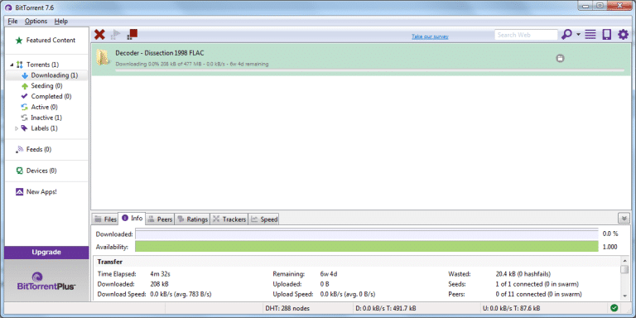Open the Trackers tab
This screenshot has height=318, width=636.
229,219
